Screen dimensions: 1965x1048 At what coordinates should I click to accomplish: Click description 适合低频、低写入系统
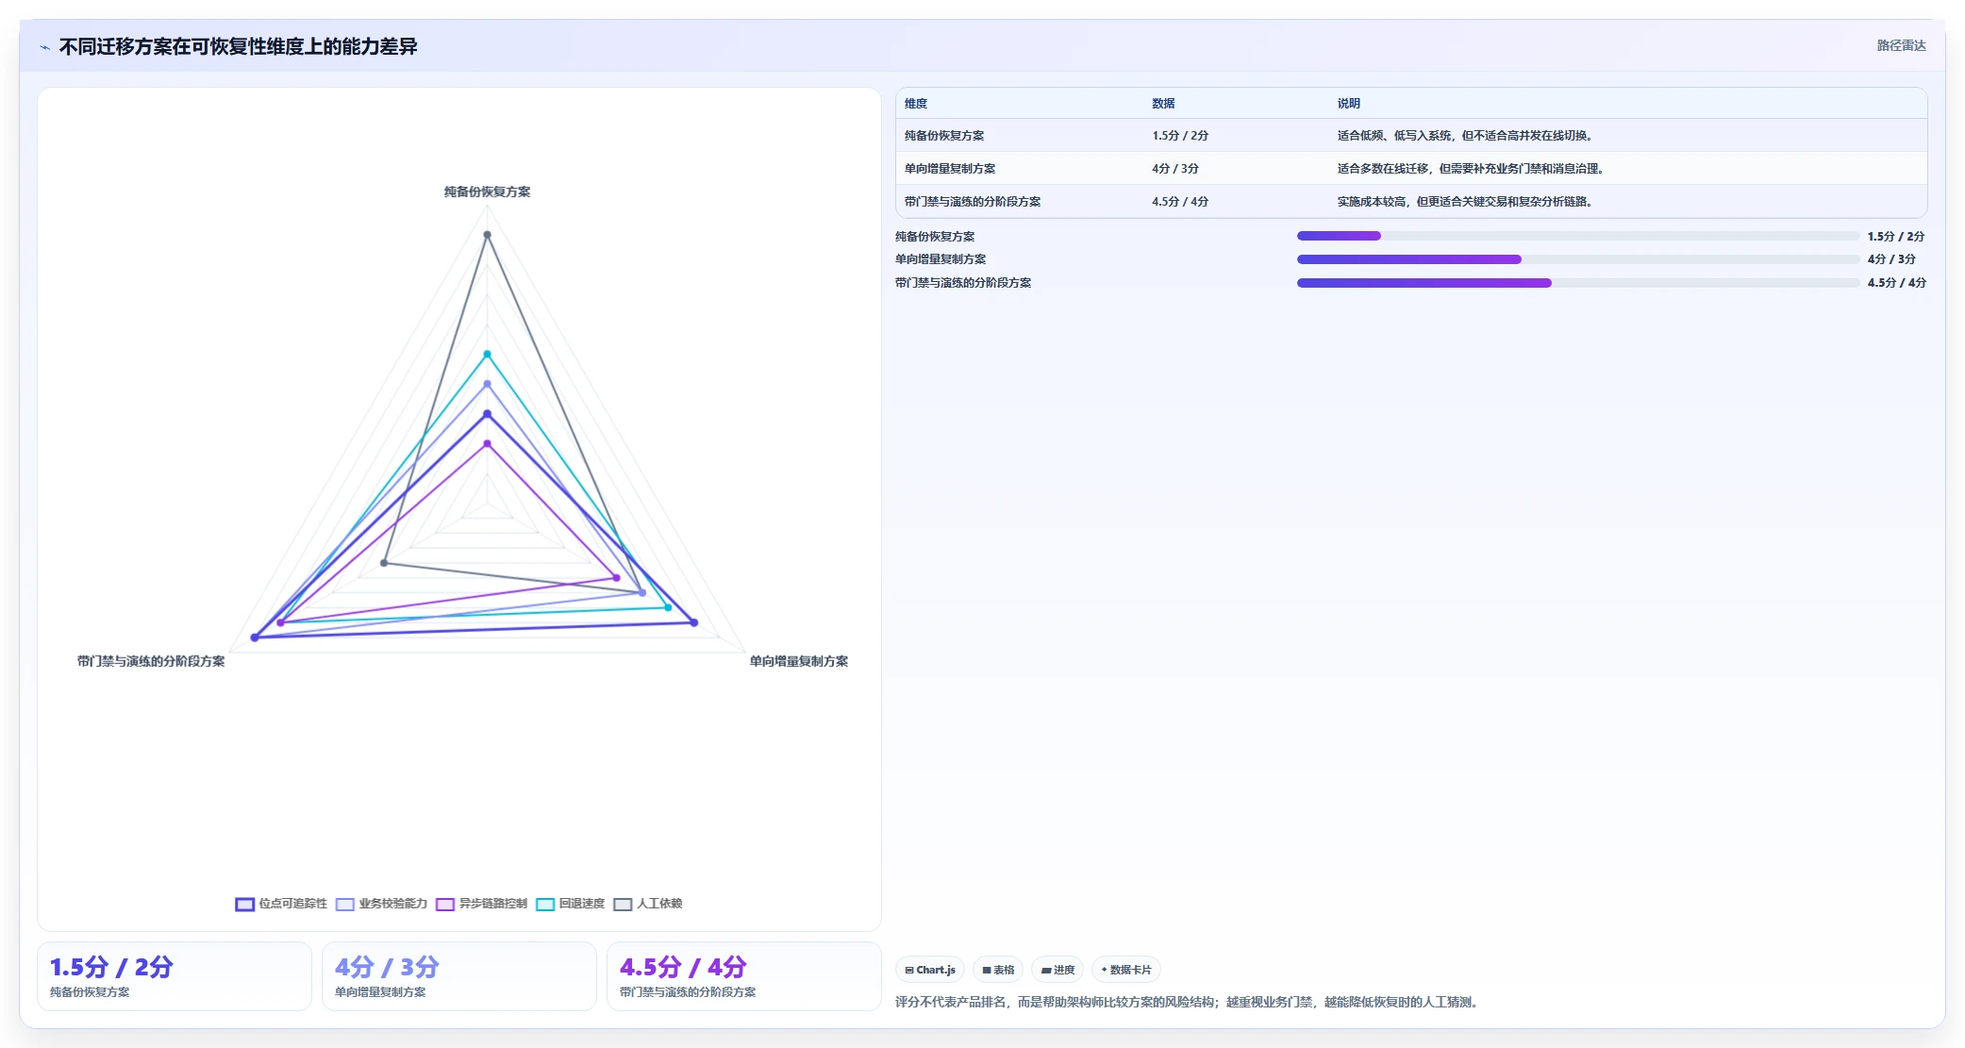pos(1464,136)
